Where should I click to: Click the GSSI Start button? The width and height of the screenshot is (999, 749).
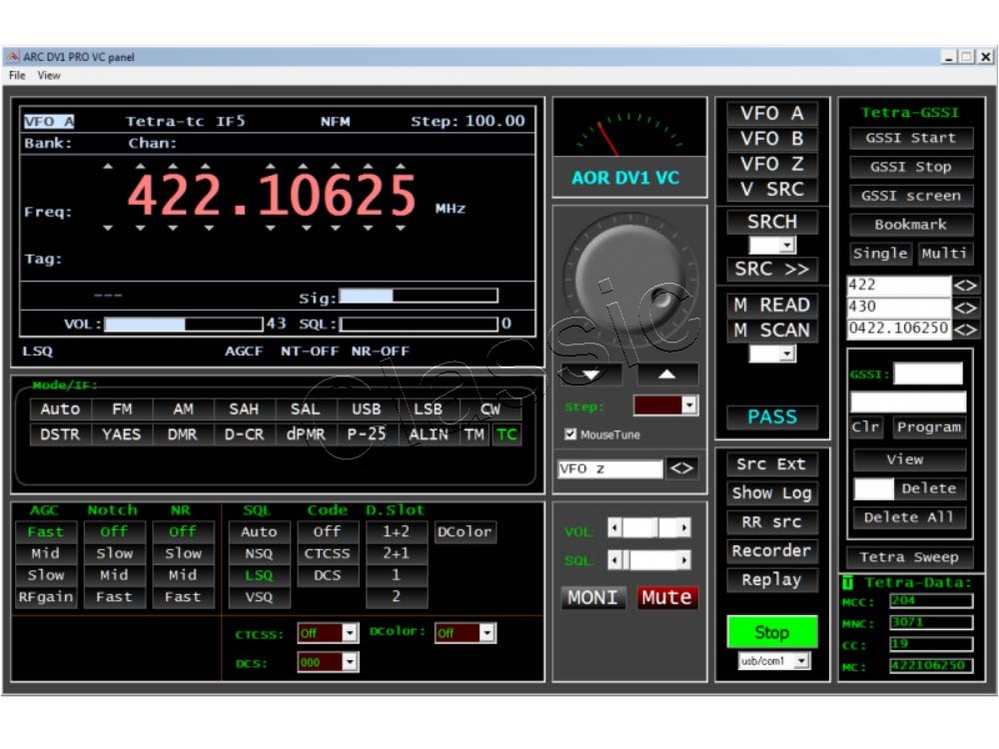911,138
